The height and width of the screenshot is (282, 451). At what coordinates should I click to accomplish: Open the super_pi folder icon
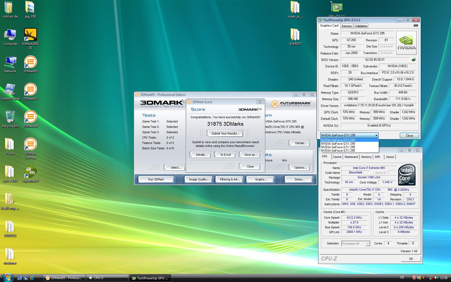pyautogui.click(x=295, y=10)
